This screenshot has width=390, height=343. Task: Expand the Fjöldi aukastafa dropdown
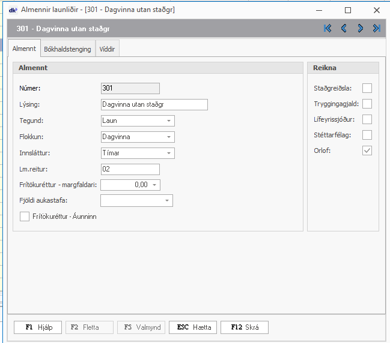pos(167,201)
